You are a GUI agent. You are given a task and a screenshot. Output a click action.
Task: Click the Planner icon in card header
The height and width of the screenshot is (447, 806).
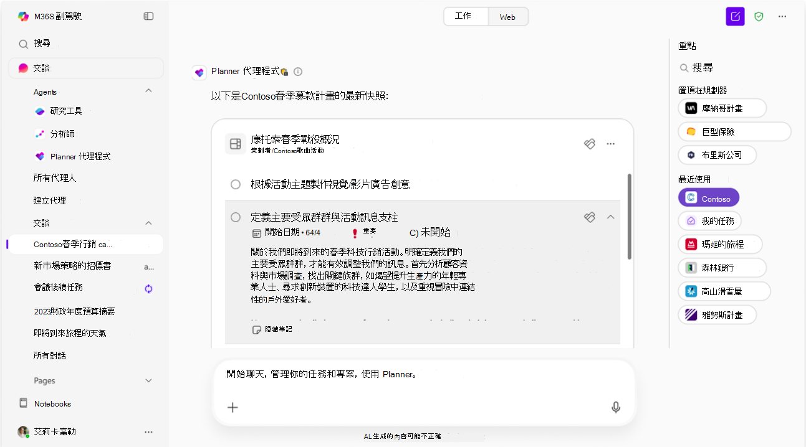(589, 144)
